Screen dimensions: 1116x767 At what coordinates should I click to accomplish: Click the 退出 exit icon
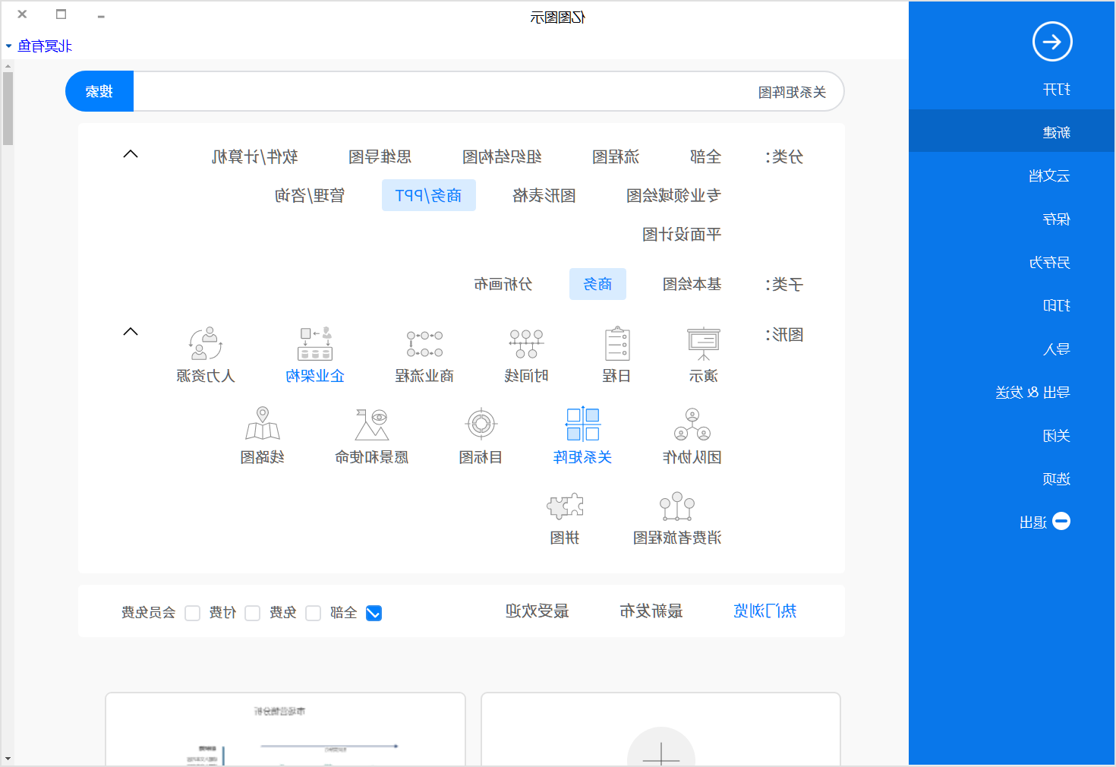point(1061,521)
